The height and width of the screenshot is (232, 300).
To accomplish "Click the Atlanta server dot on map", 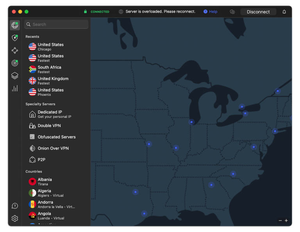I will (211, 185).
